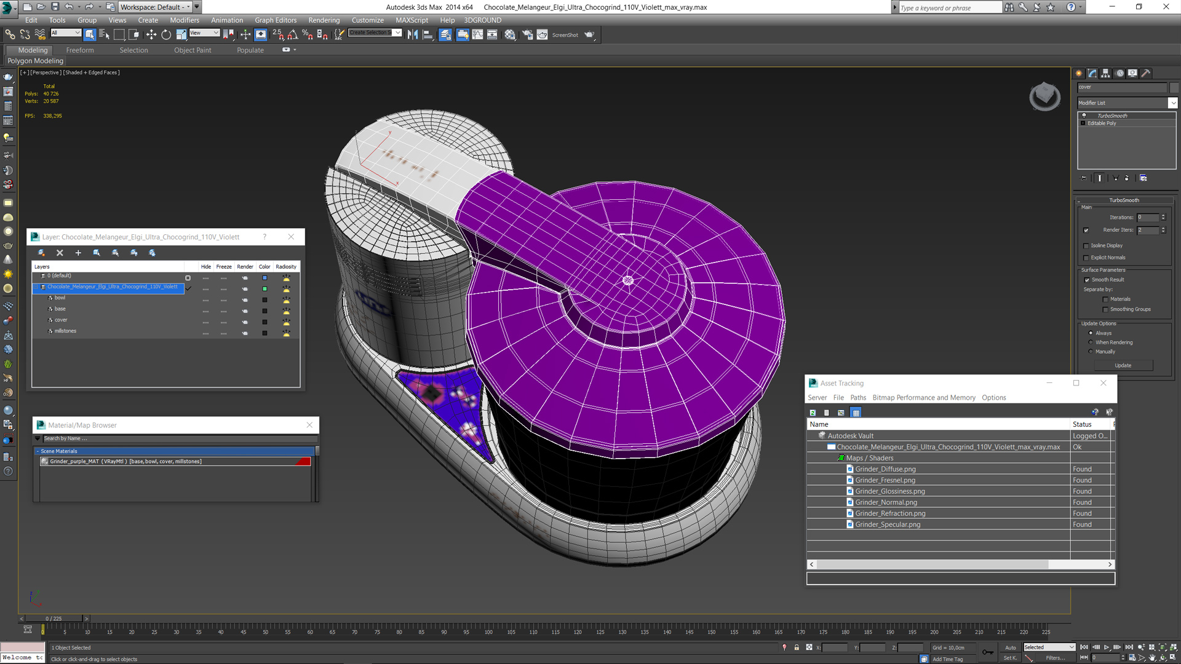Image resolution: width=1181 pixels, height=664 pixels.
Task: Open the reference coordinate View dropdown
Action: 204,33
